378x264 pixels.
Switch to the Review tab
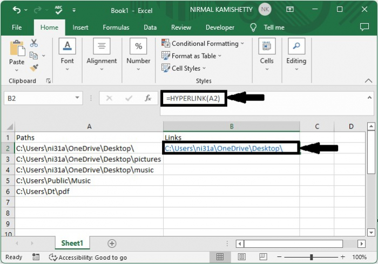(181, 27)
